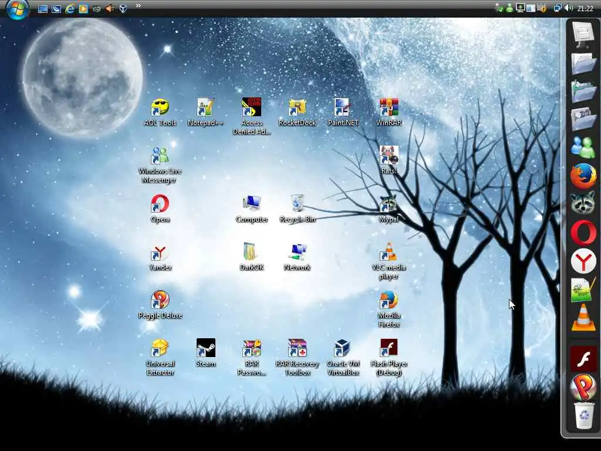Launch the VirtualBox cube from Quick Launch
The width and height of the screenshot is (601, 451).
pos(123,8)
